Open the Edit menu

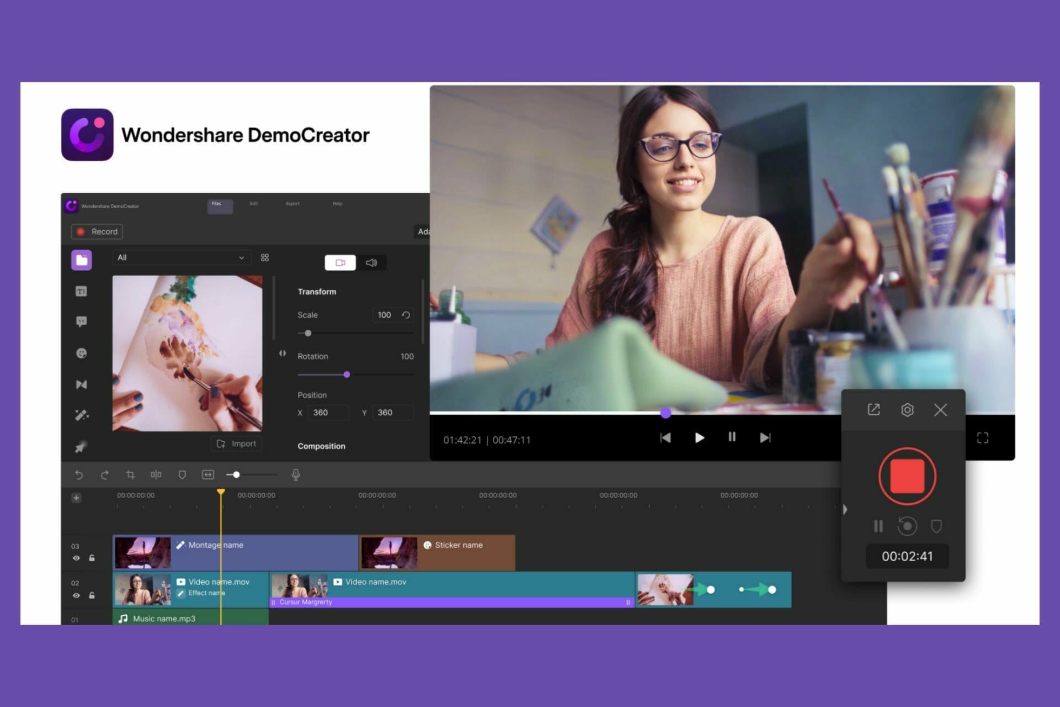(254, 204)
